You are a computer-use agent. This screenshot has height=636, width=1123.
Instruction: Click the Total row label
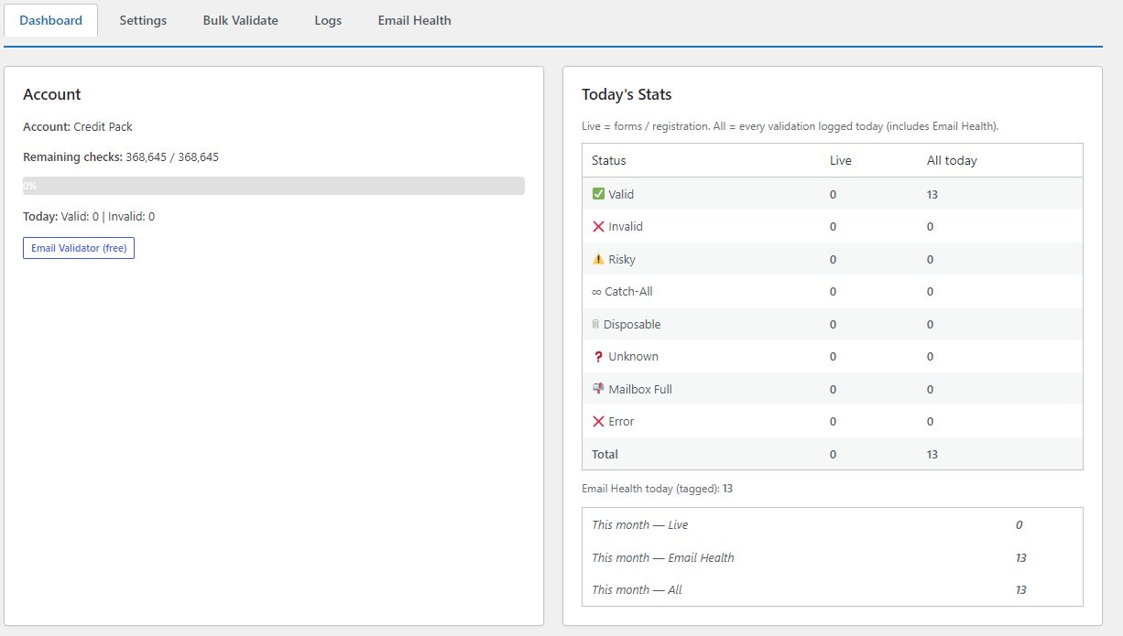tap(605, 454)
